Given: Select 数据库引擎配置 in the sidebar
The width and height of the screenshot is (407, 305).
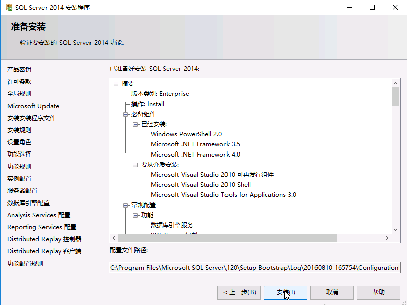Looking at the screenshot, I should [29, 202].
